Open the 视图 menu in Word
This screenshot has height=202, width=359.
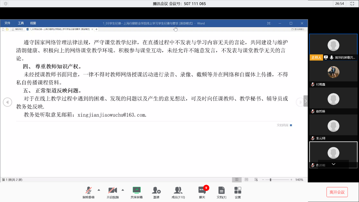[33, 23]
